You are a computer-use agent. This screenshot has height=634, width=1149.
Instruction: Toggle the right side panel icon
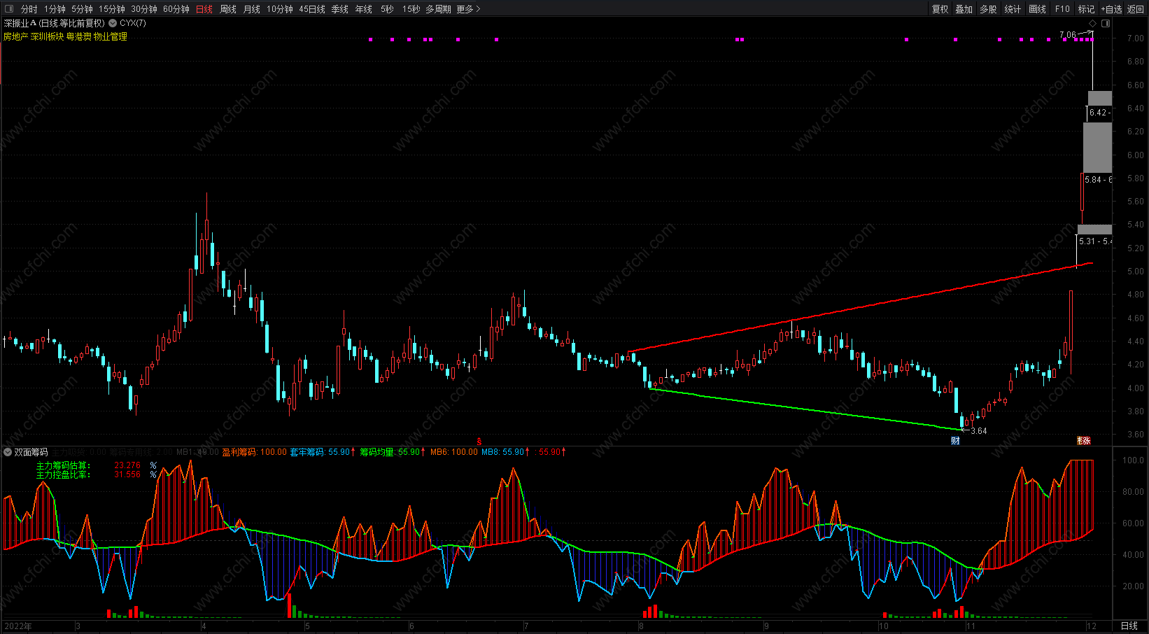pyautogui.click(x=1106, y=23)
